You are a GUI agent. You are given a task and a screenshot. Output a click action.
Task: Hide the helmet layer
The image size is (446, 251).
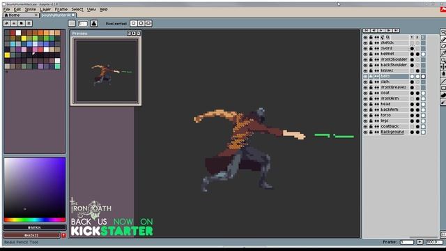click(365, 54)
